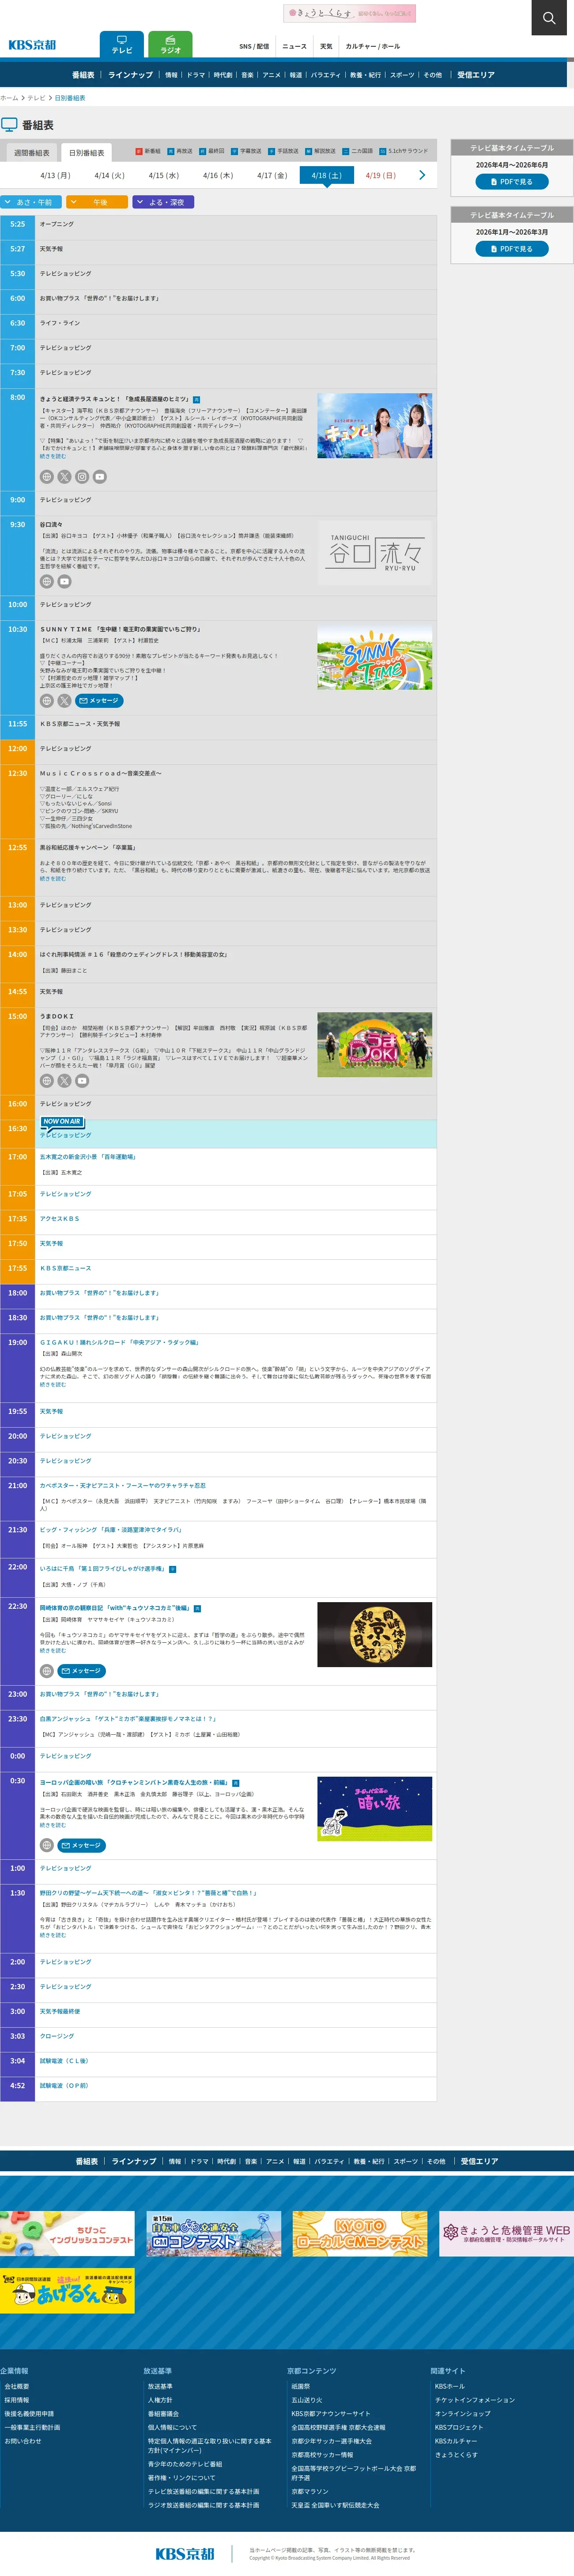This screenshot has height=2576, width=574.
Task: Pick the date 4/17 (金)
Action: [272, 175]
